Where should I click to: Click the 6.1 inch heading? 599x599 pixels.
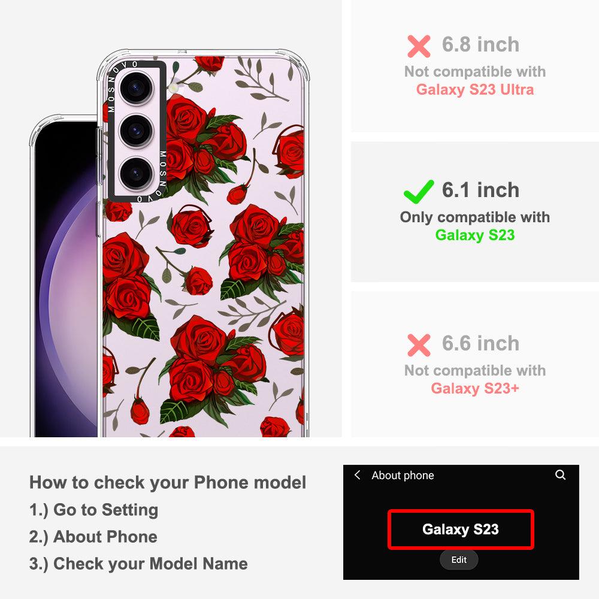tap(480, 190)
